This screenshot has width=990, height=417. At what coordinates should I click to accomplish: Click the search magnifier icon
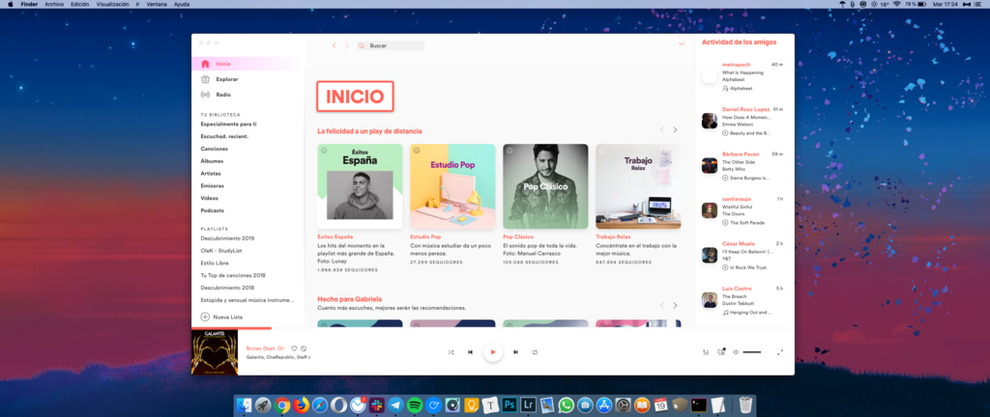point(362,46)
